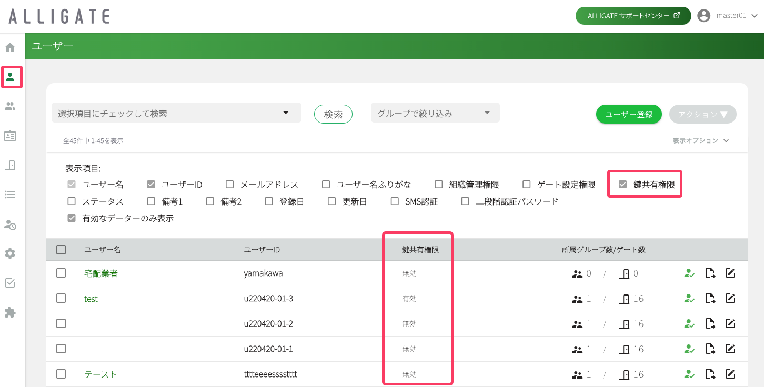This screenshot has height=387, width=764.
Task: Select the row checkbox for test
Action: (61, 298)
